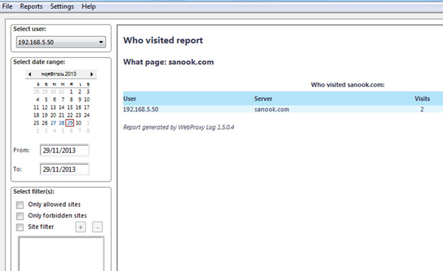Click the plus button to add site filter
This screenshot has width=443, height=271.
pos(81,227)
